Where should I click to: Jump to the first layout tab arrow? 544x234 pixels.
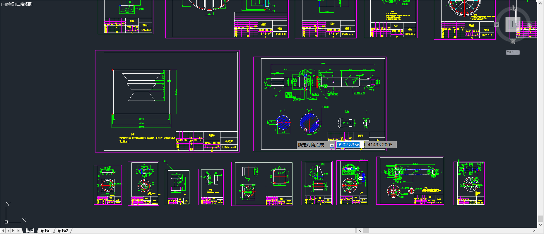pos(3,231)
